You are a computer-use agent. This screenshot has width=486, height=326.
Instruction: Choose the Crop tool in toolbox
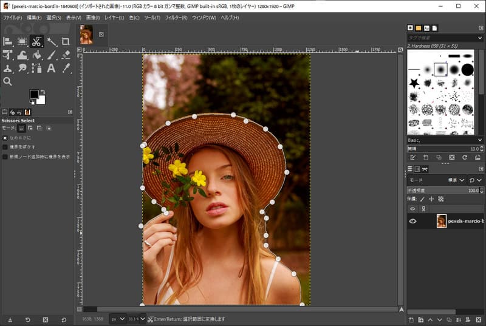click(x=66, y=41)
